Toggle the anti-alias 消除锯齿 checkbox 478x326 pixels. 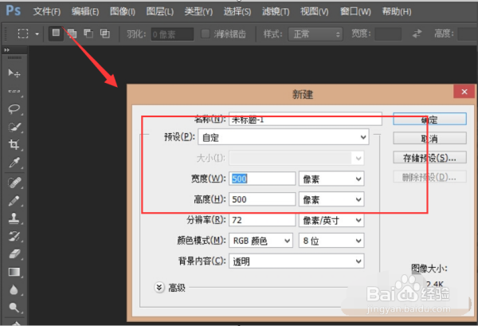coord(206,33)
